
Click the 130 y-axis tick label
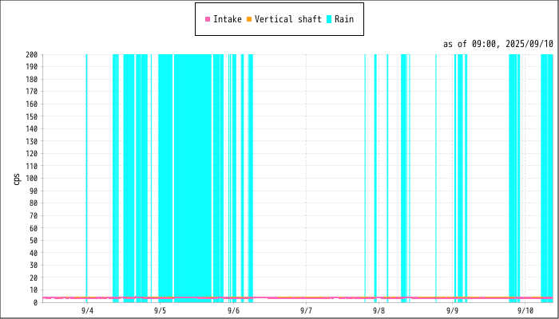[x=32, y=141]
